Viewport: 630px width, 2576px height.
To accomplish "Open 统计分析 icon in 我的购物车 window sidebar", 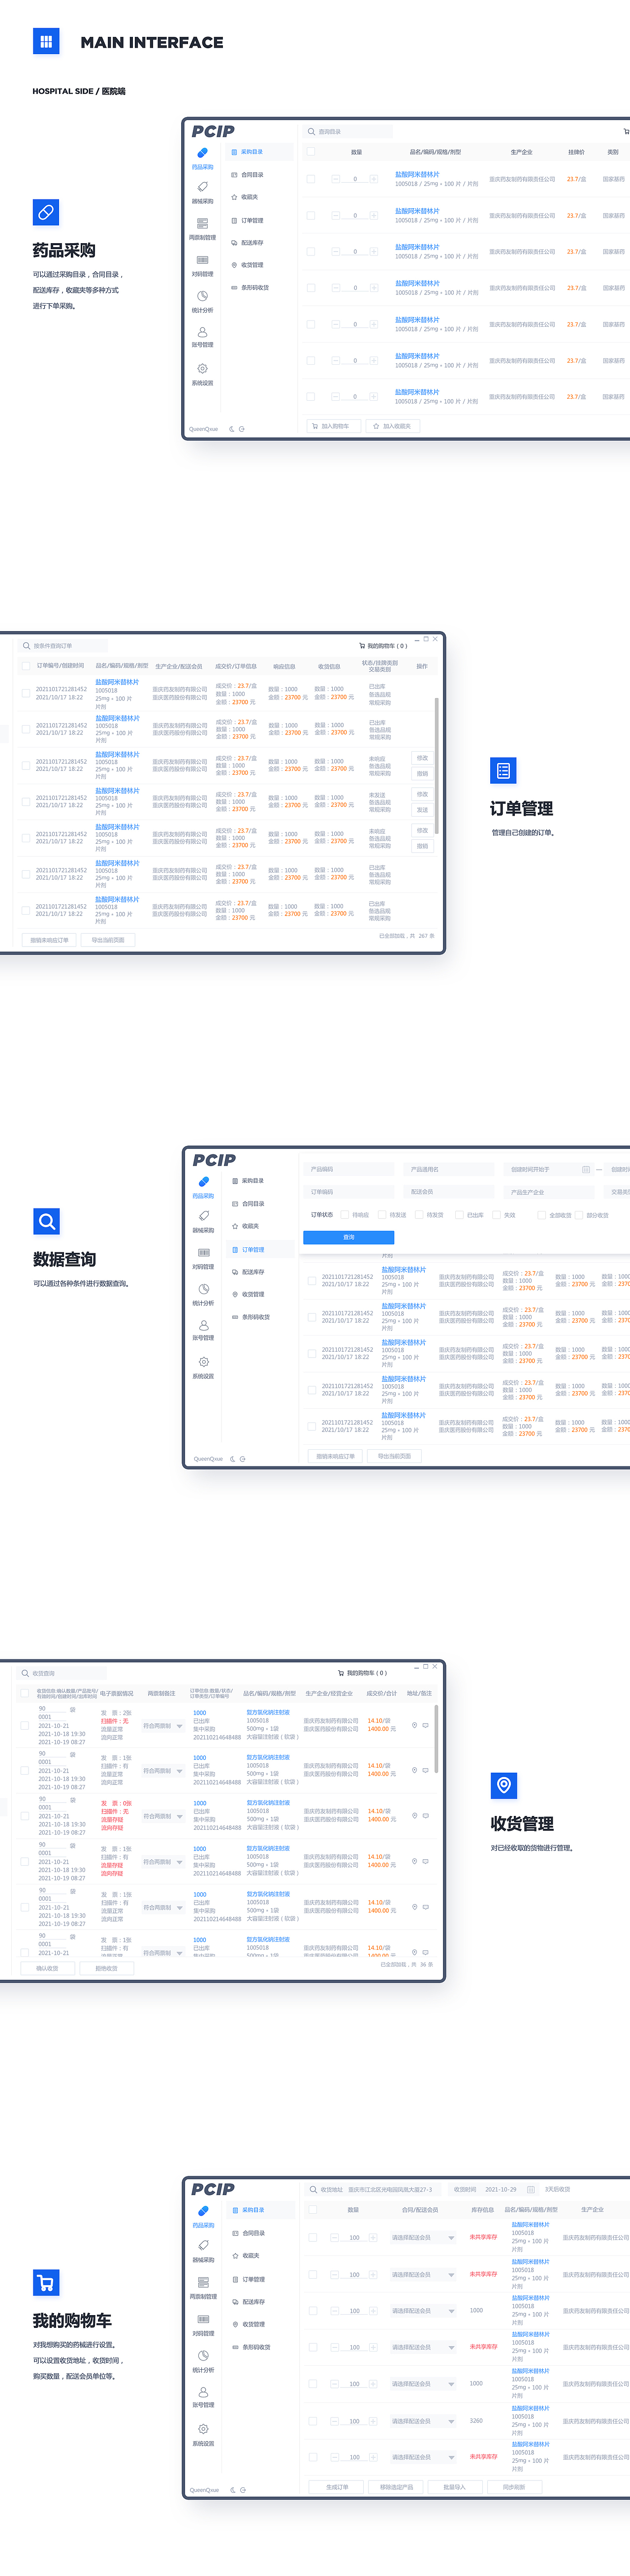I will click(203, 2356).
